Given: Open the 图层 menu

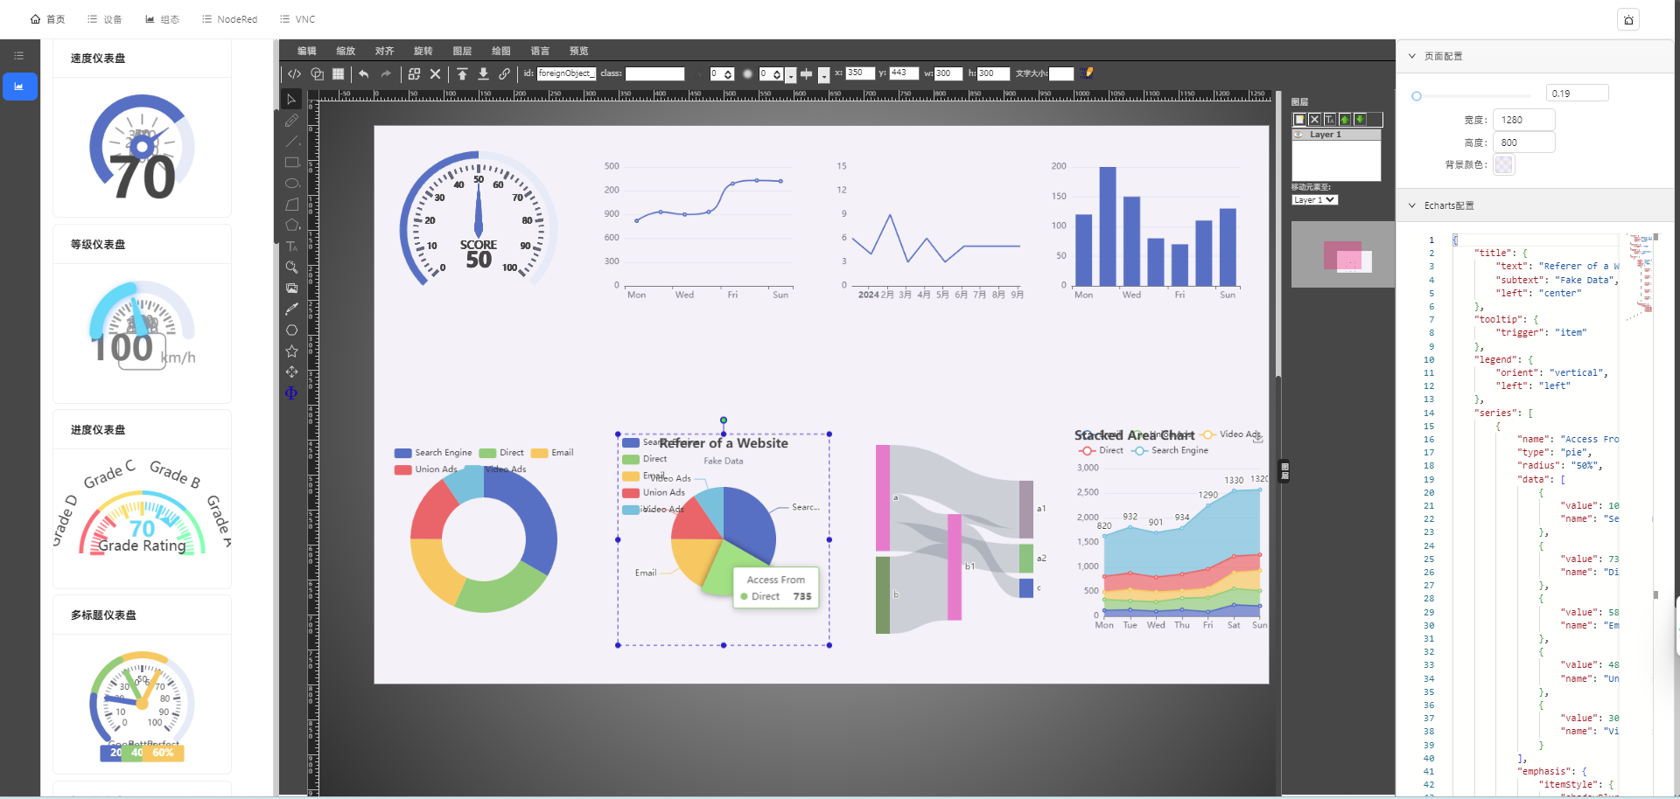Looking at the screenshot, I should point(462,51).
